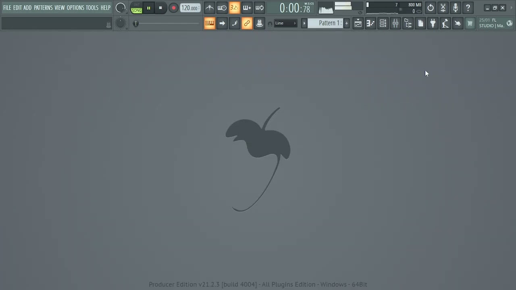Open the OPTIONS menu
The height and width of the screenshot is (290, 516).
pyautogui.click(x=75, y=8)
